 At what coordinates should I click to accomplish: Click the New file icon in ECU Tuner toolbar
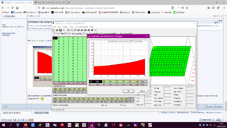coord(53,30)
